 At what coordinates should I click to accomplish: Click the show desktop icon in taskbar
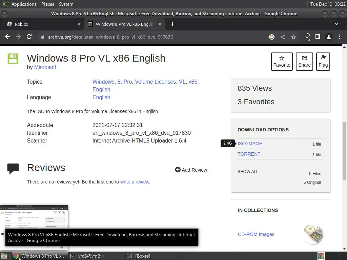[x=4, y=256]
